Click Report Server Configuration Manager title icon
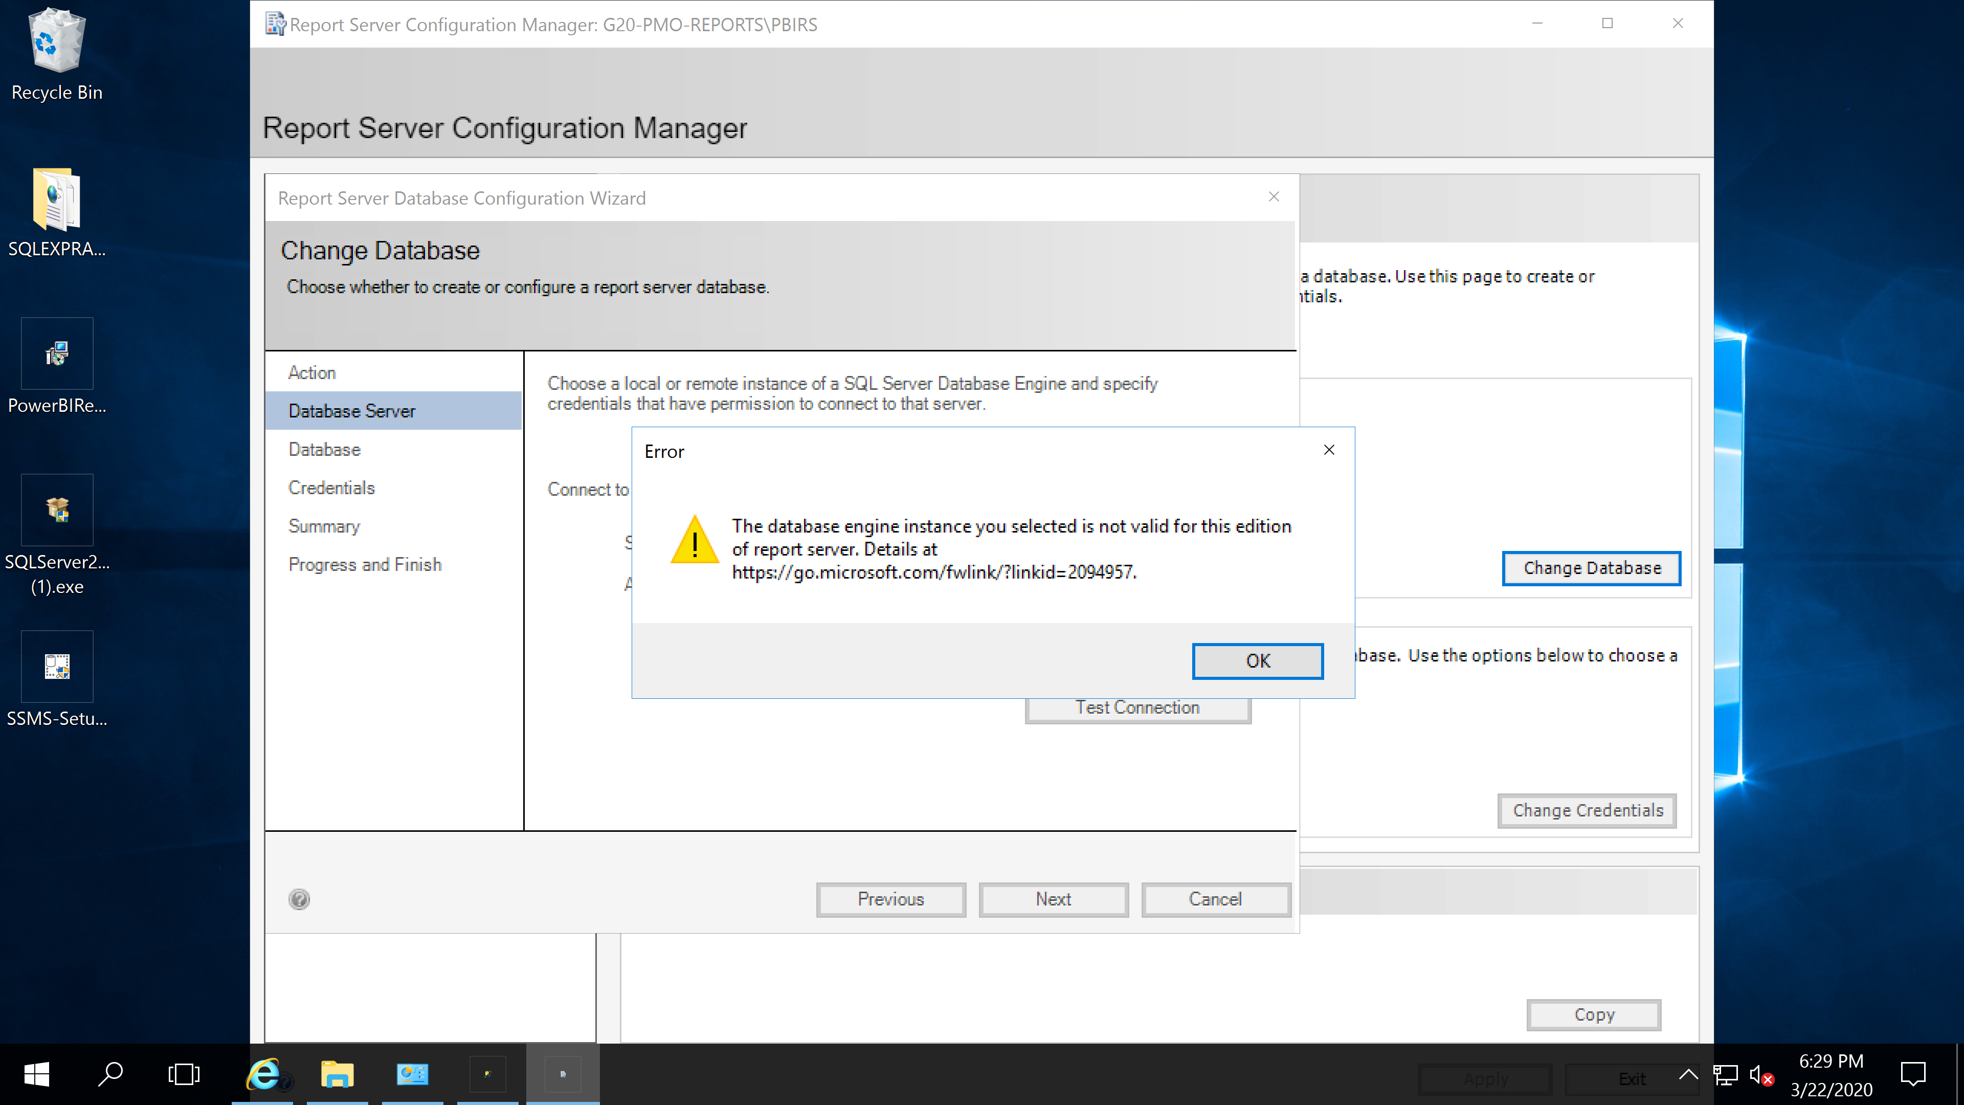The height and width of the screenshot is (1105, 1964). tap(275, 25)
